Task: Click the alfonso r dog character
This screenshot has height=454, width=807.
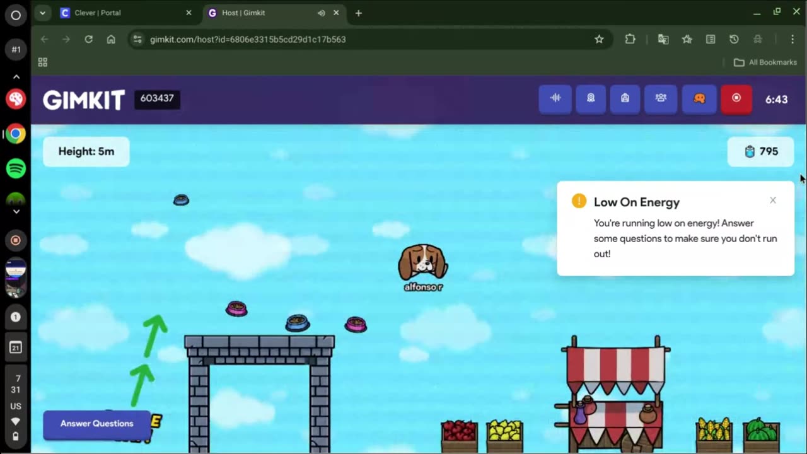Action: pos(423,264)
